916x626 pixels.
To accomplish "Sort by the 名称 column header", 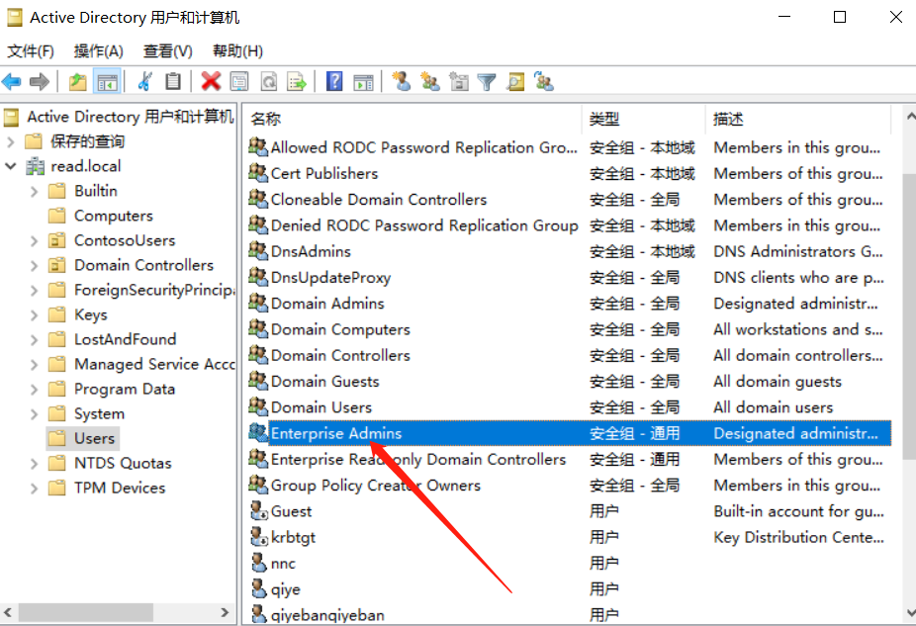I will [x=412, y=119].
